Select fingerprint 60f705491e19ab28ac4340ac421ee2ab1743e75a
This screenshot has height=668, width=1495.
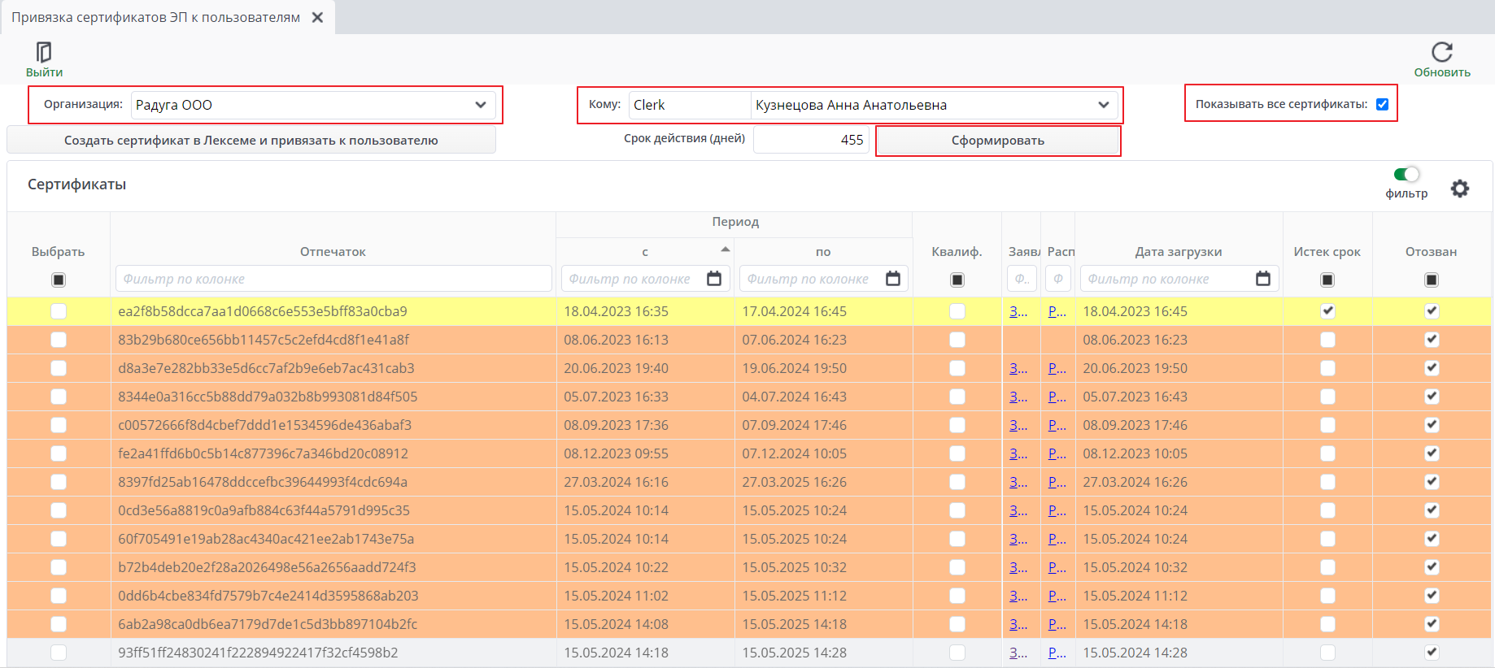click(x=266, y=539)
